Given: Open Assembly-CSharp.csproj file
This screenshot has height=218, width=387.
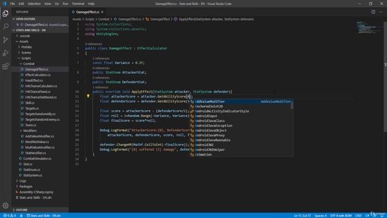Looking at the screenshot, I should point(36,192).
